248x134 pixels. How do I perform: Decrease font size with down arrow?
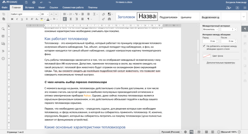[x=56, y=14]
